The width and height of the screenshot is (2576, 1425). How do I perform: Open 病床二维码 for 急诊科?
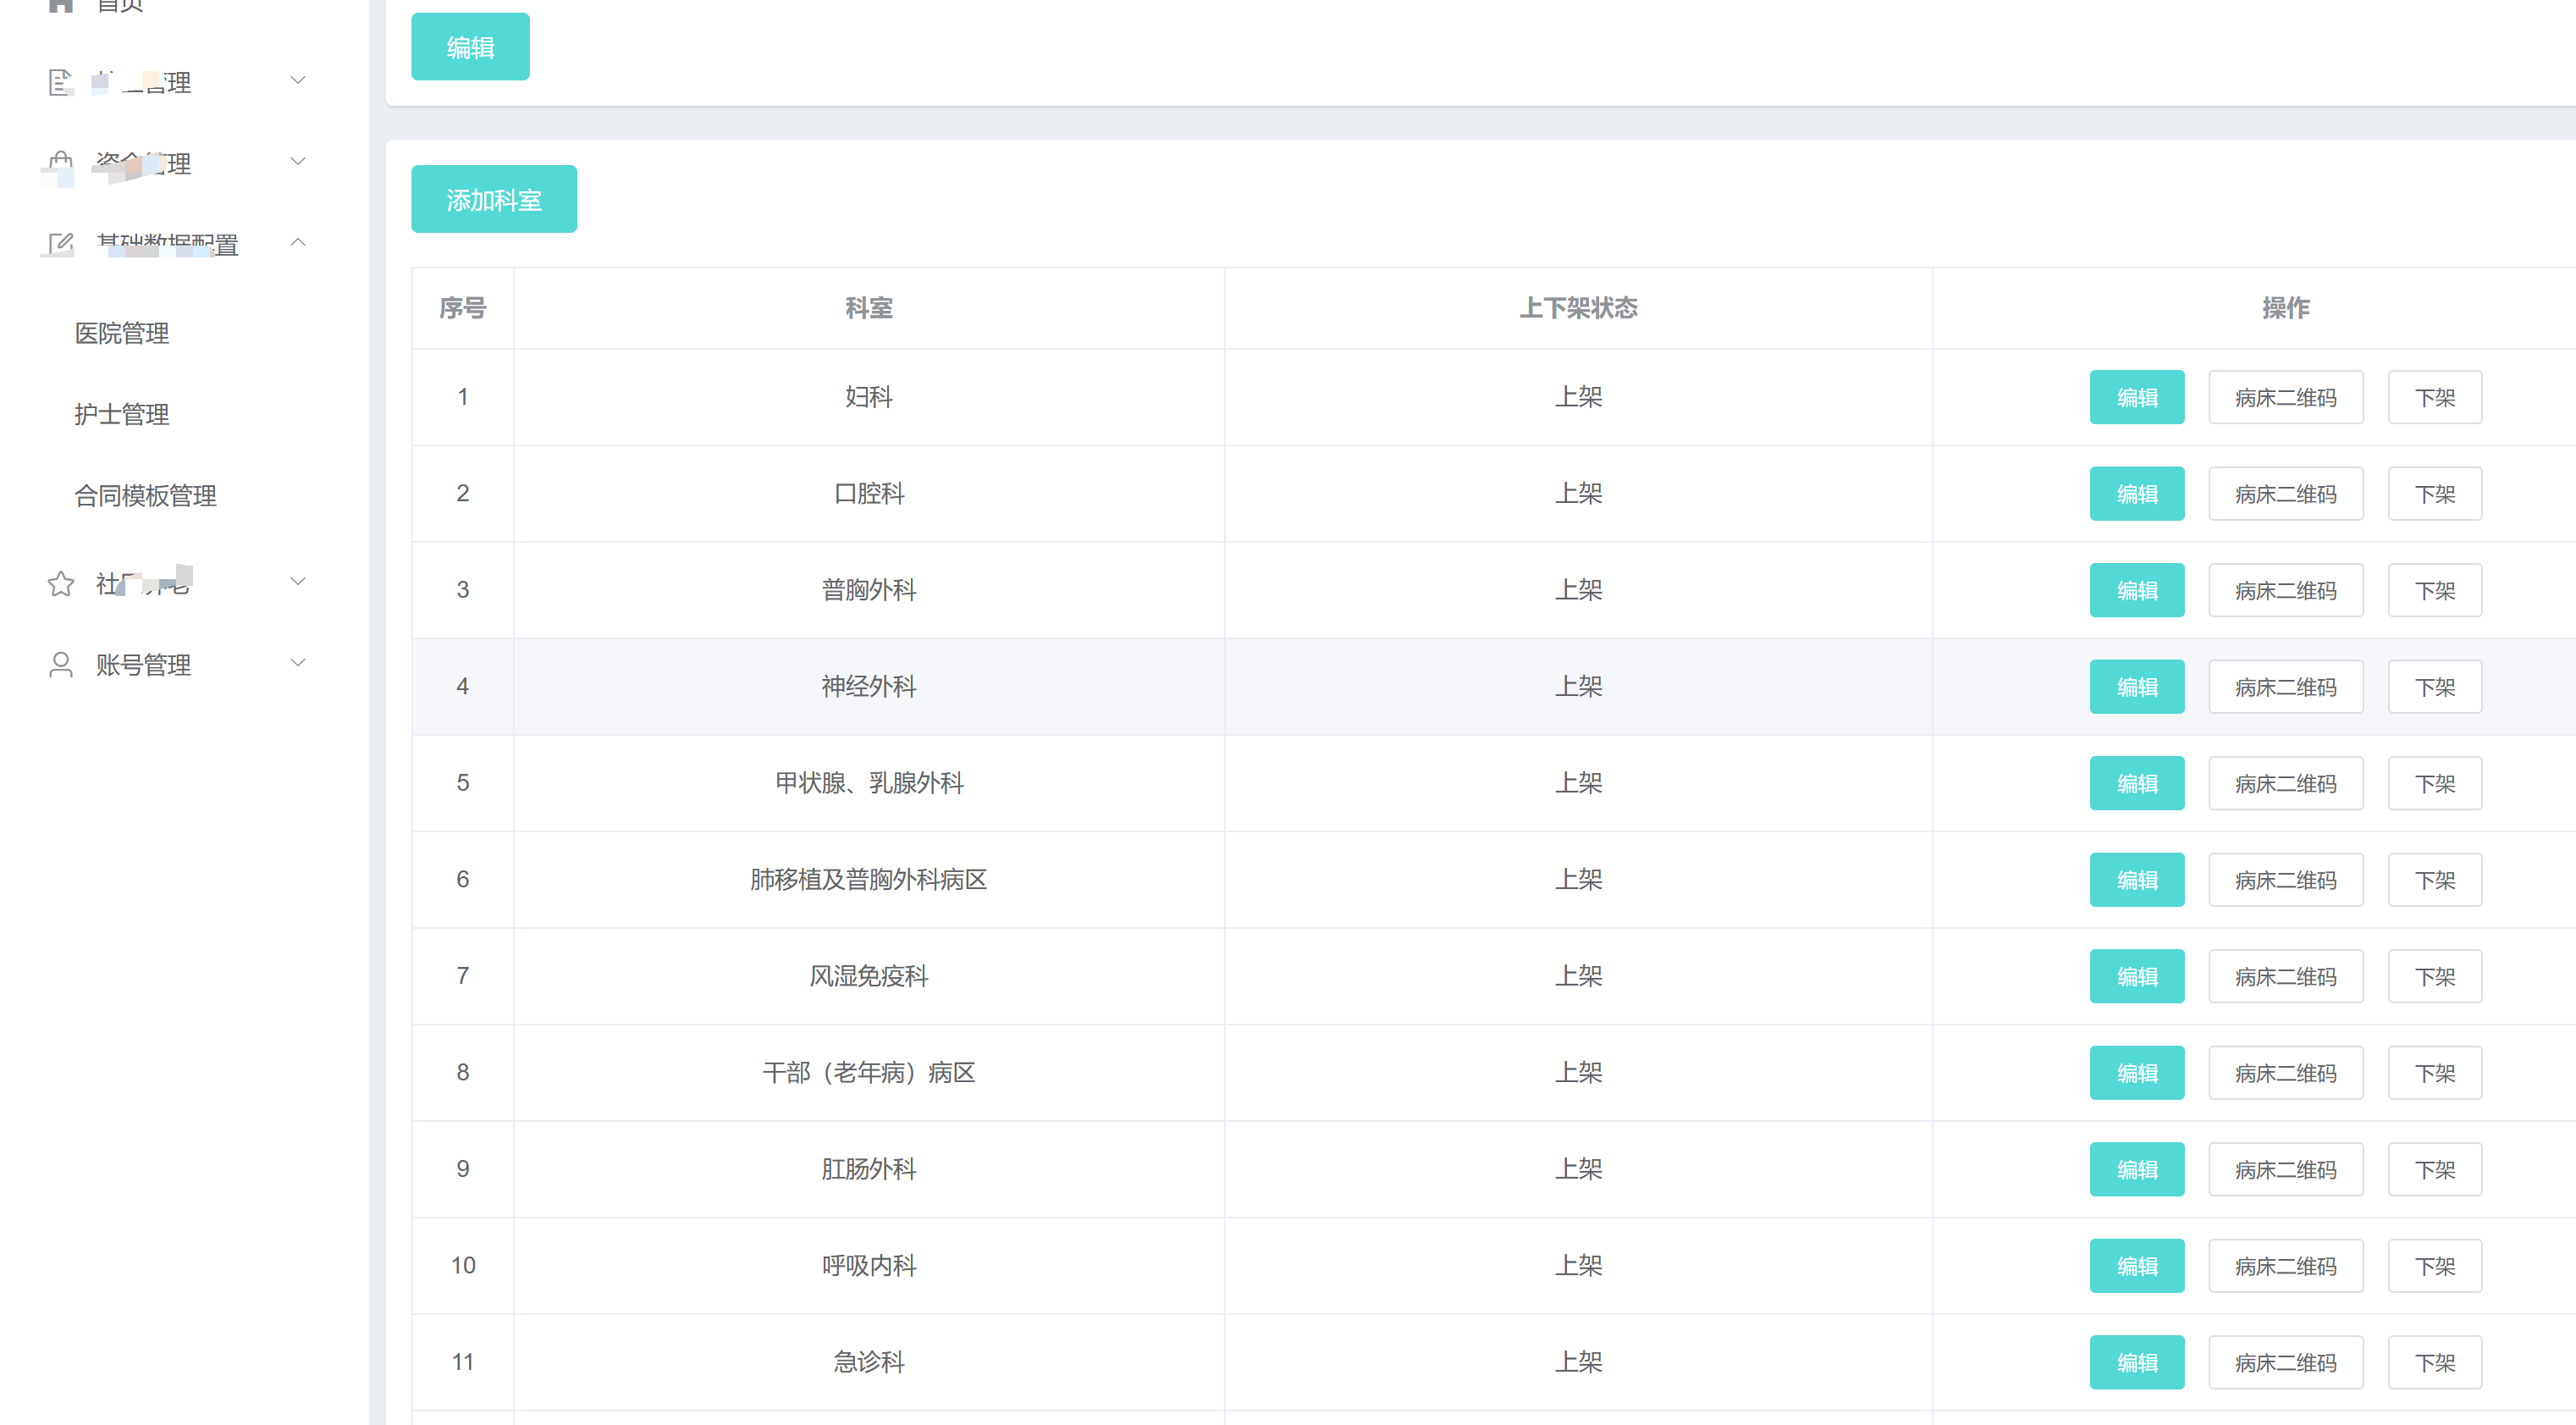pyautogui.click(x=2286, y=1362)
